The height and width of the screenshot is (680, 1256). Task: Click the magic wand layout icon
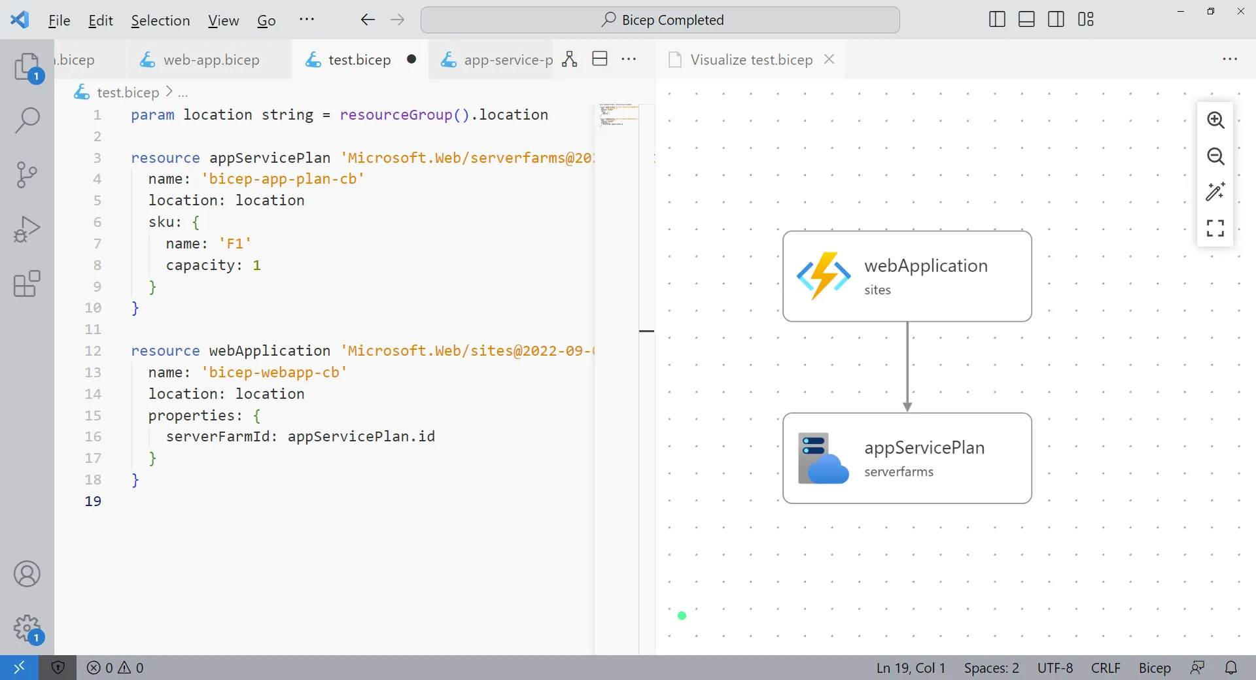pos(1215,192)
